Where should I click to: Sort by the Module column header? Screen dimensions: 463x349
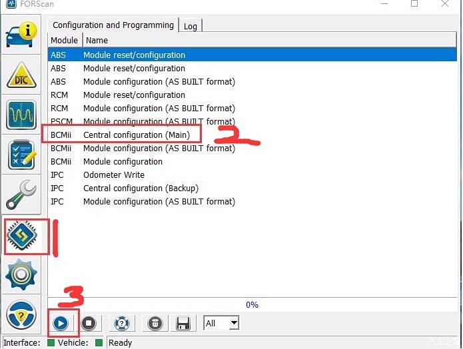[x=65, y=40]
